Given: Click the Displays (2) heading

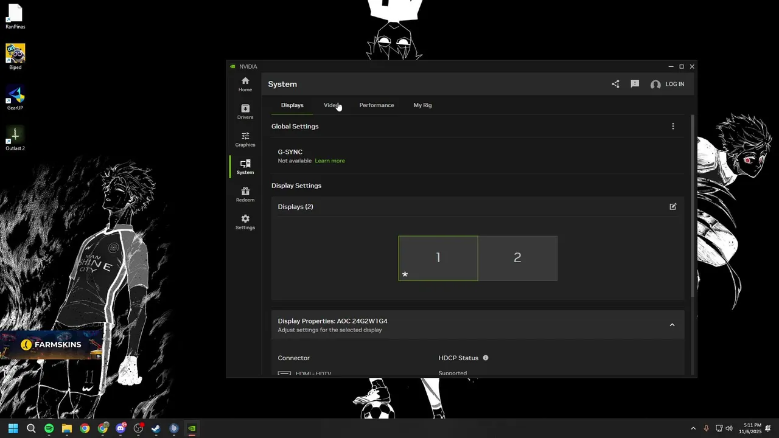Looking at the screenshot, I should coord(295,206).
